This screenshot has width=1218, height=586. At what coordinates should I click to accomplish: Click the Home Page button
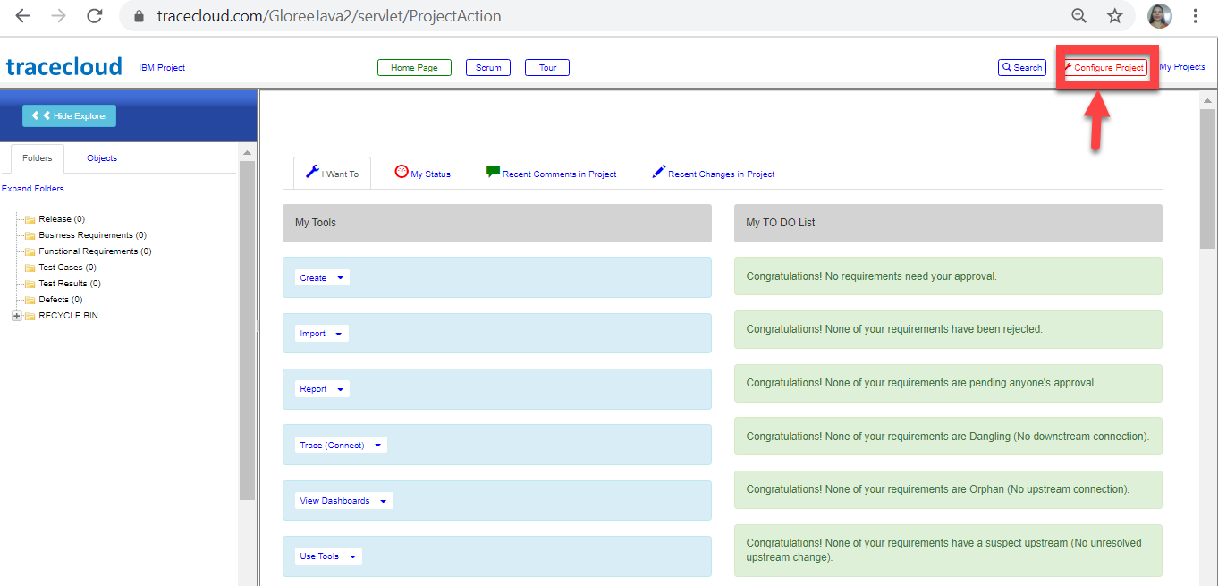[x=414, y=68]
